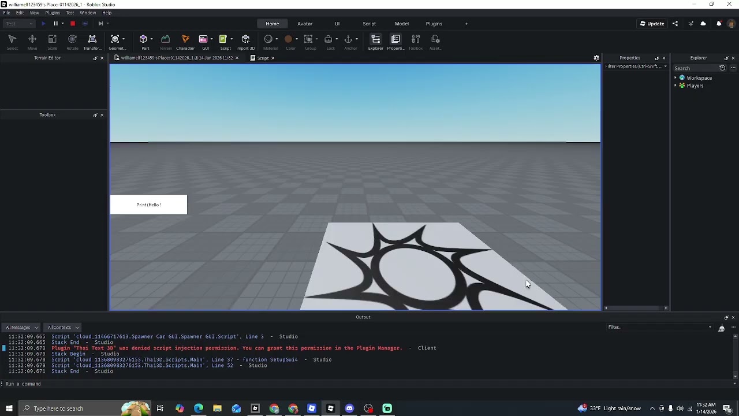Open the Window menu
Screen dimensions: 739x416
coord(88,13)
